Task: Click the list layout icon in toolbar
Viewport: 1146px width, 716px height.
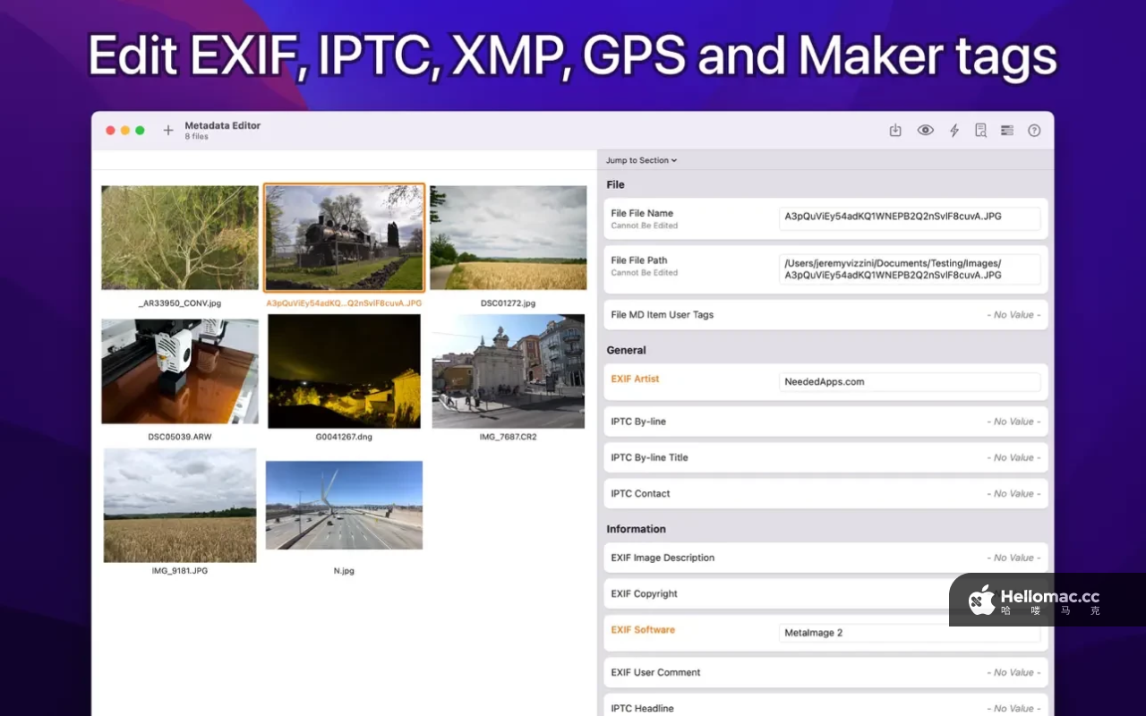Action: tap(1007, 131)
